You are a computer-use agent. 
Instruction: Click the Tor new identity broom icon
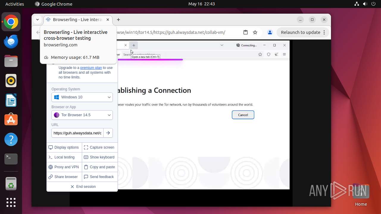coord(277,54)
